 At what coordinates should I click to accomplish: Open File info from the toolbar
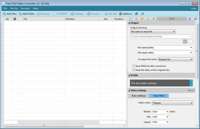(x=111, y=14)
